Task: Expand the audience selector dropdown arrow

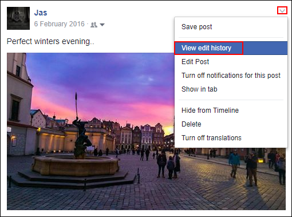Action: pos(102,25)
